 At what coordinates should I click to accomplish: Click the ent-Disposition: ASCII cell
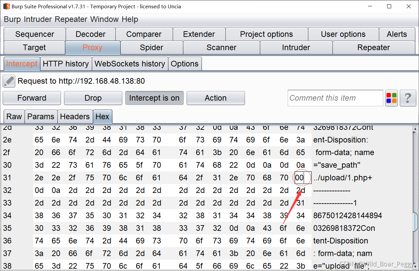[x=340, y=140]
